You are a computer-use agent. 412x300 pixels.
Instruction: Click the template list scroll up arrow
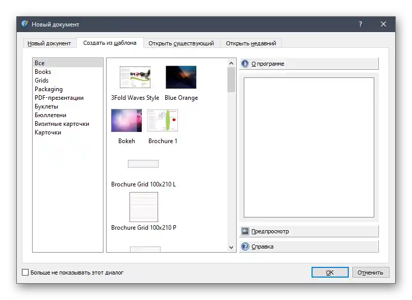pyautogui.click(x=231, y=63)
